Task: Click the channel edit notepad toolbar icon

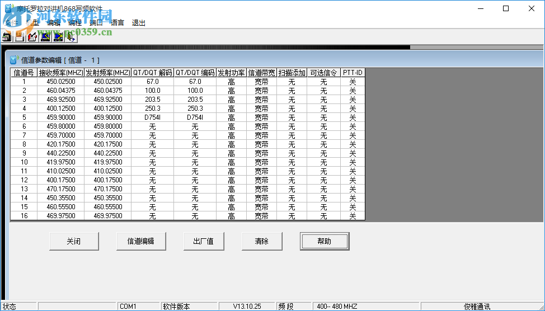Action: pyautogui.click(x=32, y=36)
